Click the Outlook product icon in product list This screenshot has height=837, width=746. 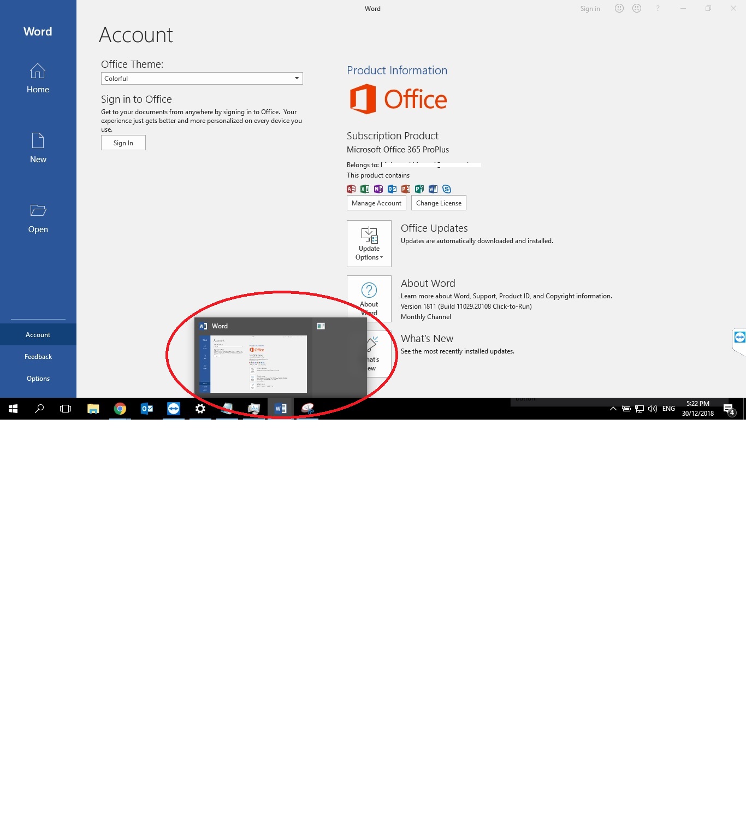[392, 189]
